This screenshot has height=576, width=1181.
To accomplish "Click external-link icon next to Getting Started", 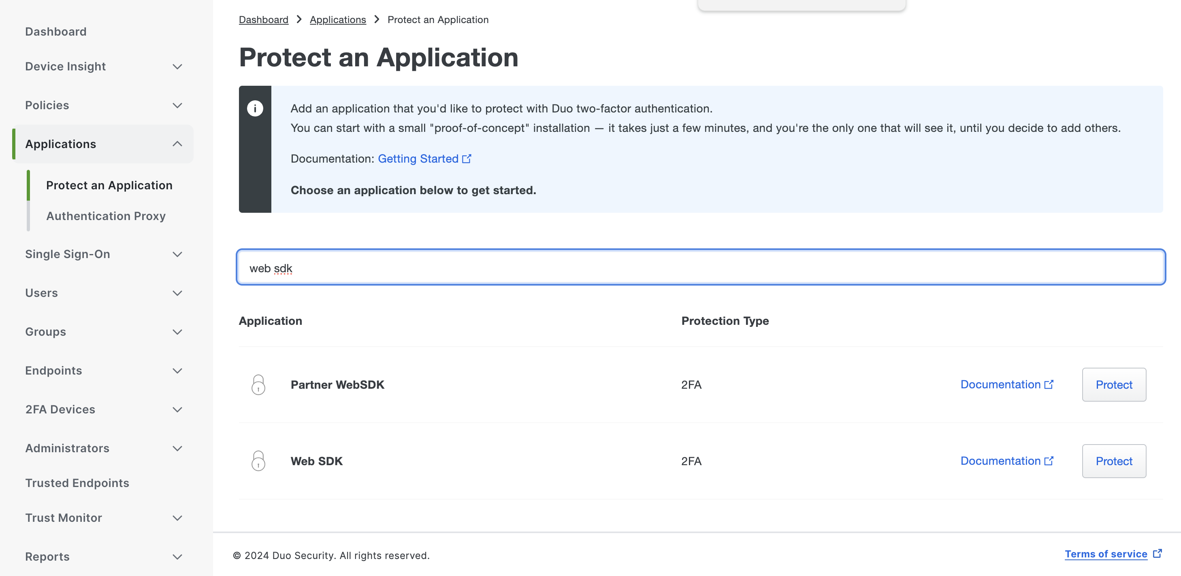I will coord(467,159).
